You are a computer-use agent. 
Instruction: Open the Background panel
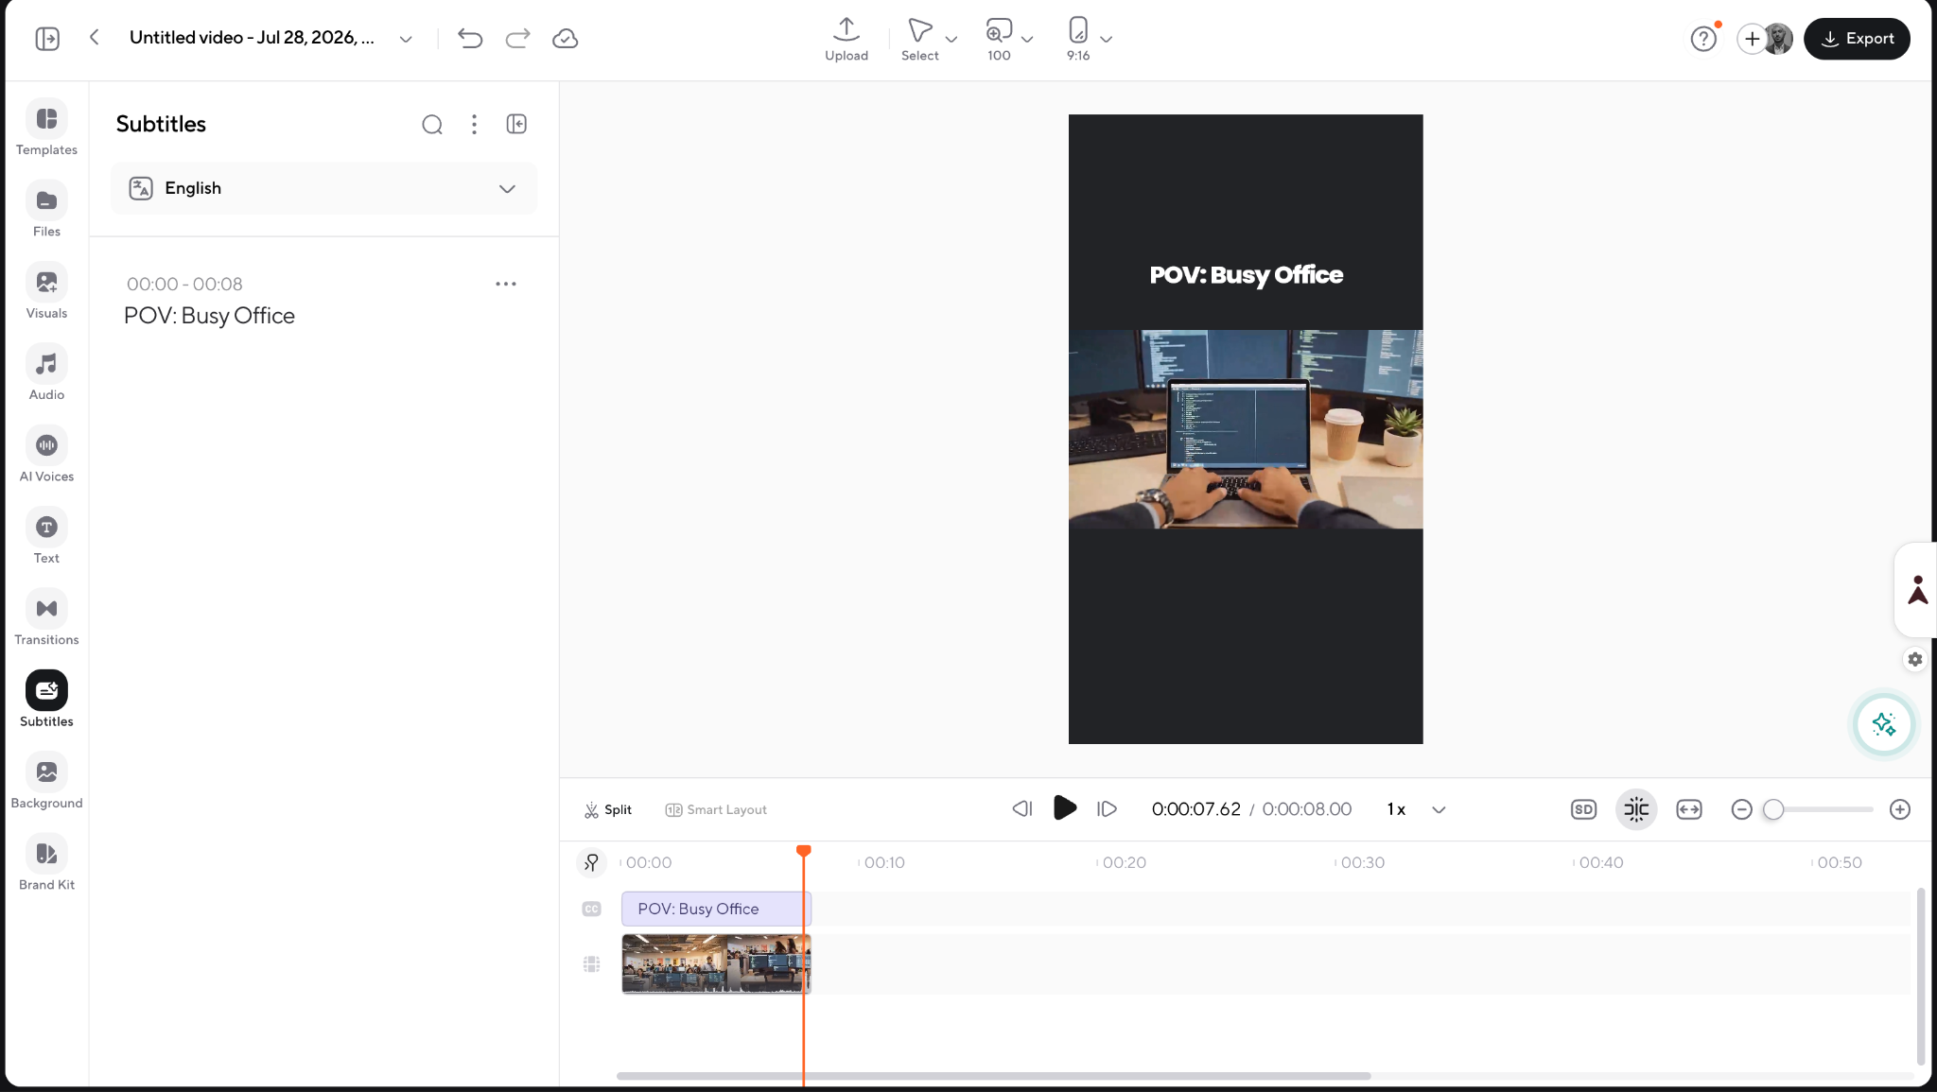(x=46, y=781)
